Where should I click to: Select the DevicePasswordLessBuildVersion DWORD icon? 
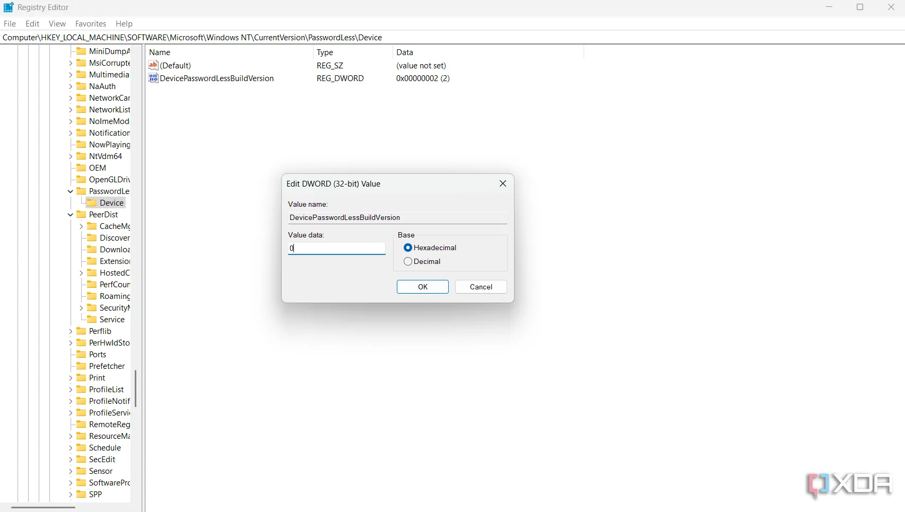[153, 78]
